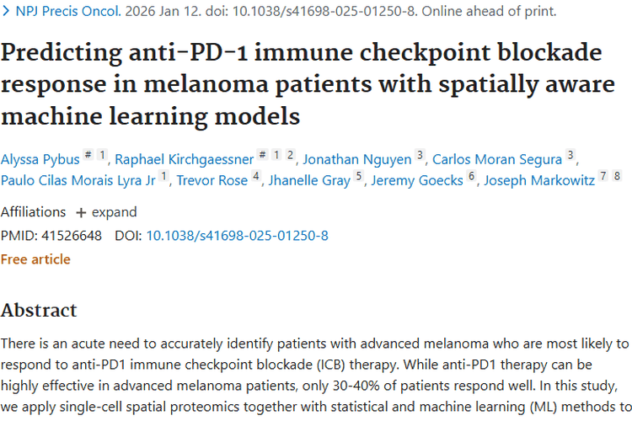Click author Jhanelle Gray's name
The image size is (632, 421).
click(308, 179)
